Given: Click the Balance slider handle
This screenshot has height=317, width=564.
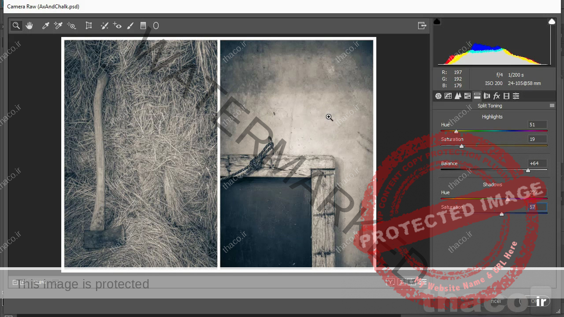Looking at the screenshot, I should 528,170.
